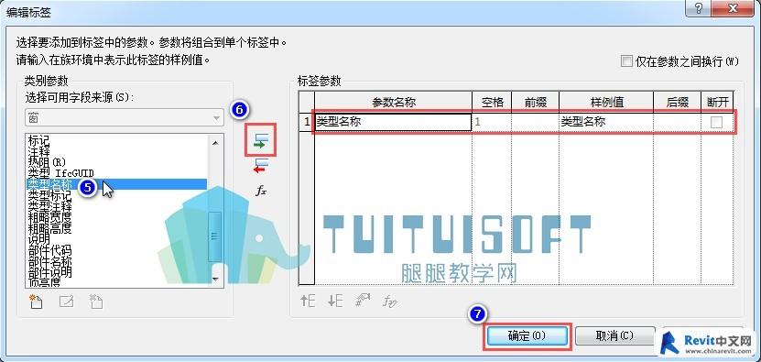Enable wrap between parameters only checkbox
Screen dimensions: 761x362
coord(627,61)
